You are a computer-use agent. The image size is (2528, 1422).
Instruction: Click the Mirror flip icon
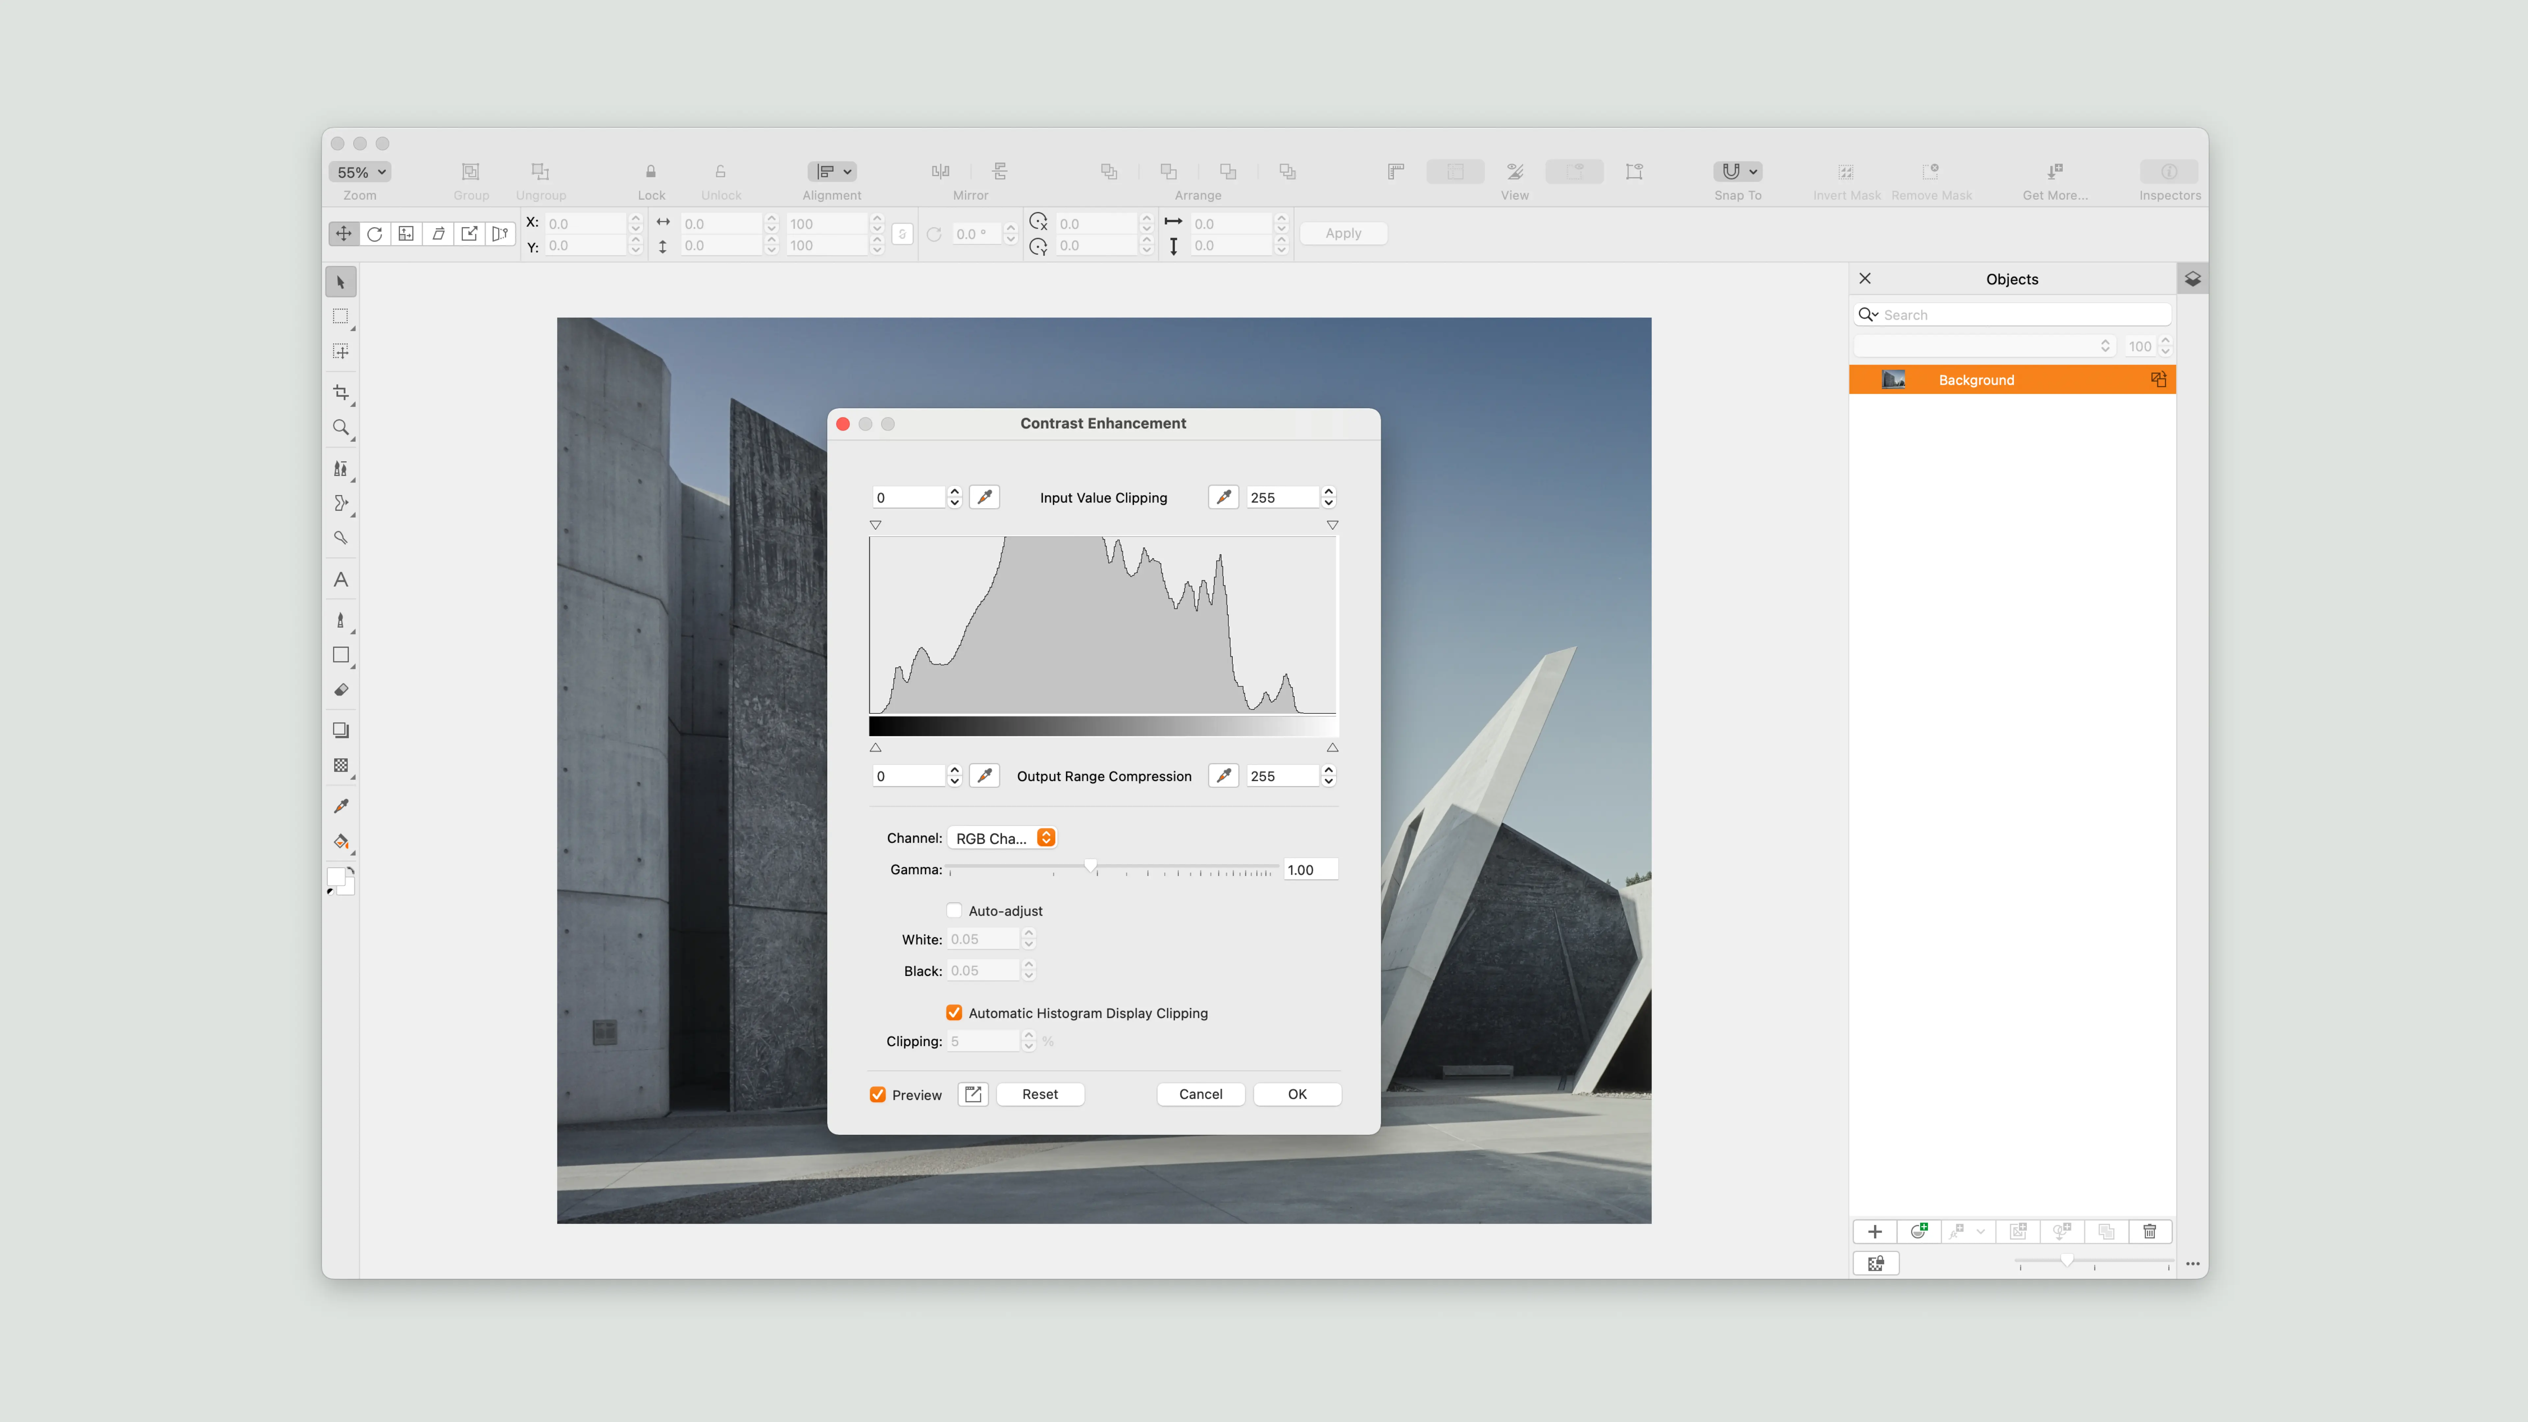940,172
